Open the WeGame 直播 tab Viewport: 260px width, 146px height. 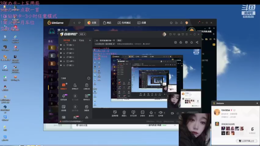pyautogui.click(x=141, y=23)
